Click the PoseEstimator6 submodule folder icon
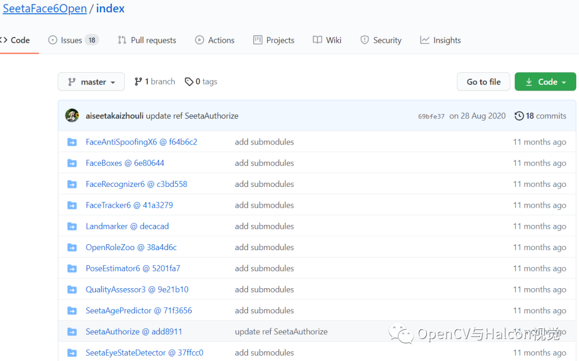Screen dimensions: 579x361 [x=72, y=268]
